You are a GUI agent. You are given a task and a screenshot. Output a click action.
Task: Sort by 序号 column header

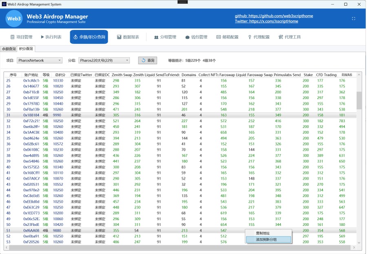pyautogui.click(x=13, y=75)
